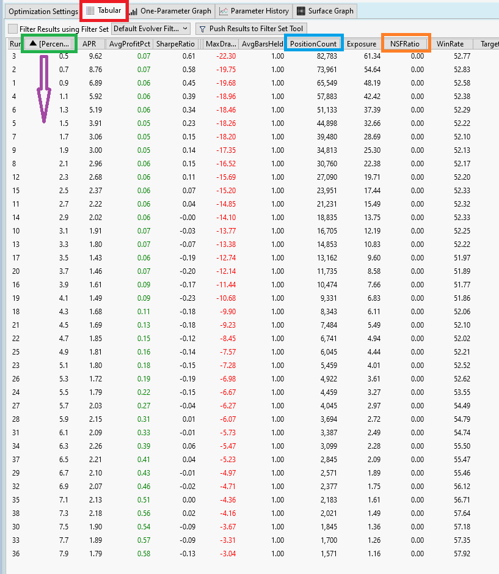499x574 pixels.
Task: Select MaxDrawdown value -14.10
Action: pos(226,218)
